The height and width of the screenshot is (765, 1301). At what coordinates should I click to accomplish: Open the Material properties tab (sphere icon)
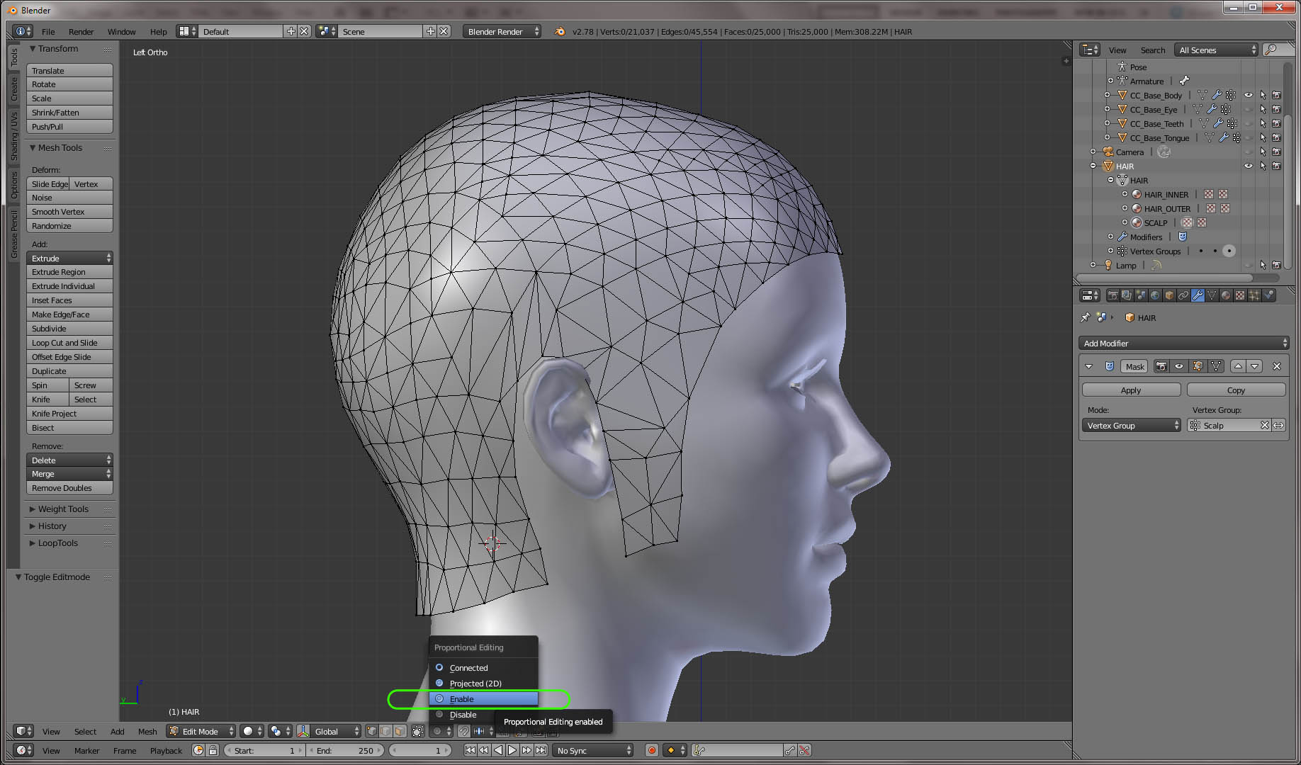pos(1226,295)
